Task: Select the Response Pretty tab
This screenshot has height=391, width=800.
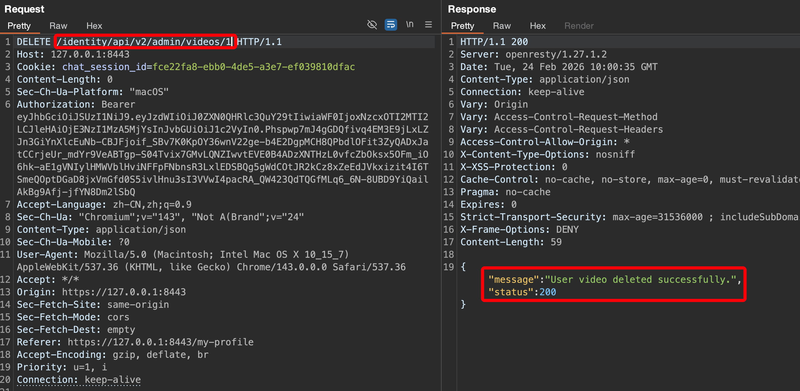Action: [462, 26]
